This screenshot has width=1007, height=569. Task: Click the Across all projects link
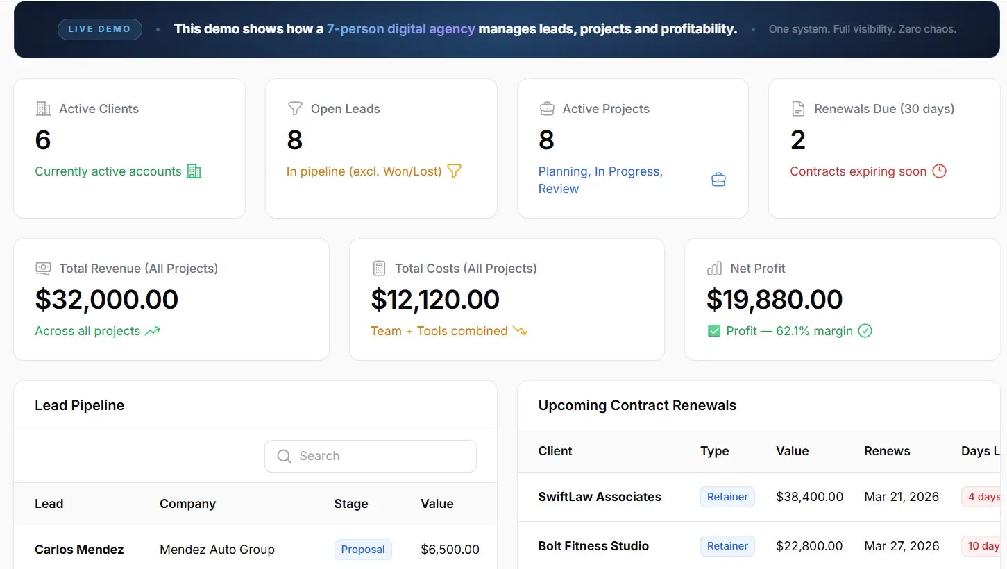89,331
